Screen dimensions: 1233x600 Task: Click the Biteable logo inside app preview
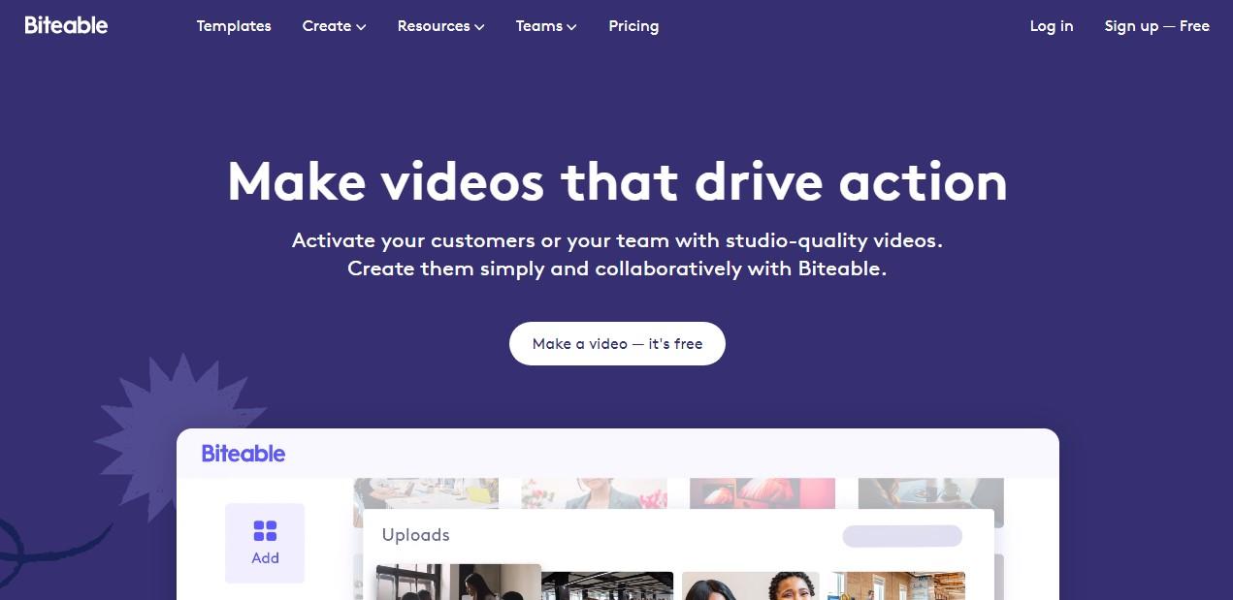[243, 453]
